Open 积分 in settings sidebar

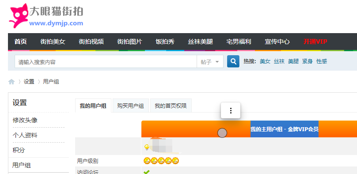[x=19, y=150]
